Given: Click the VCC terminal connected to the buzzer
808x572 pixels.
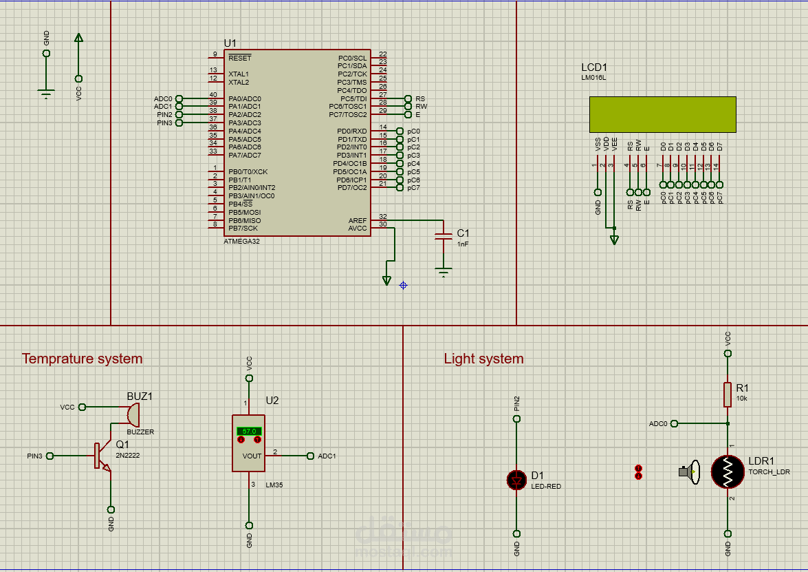Looking at the screenshot, I should click(x=82, y=407).
